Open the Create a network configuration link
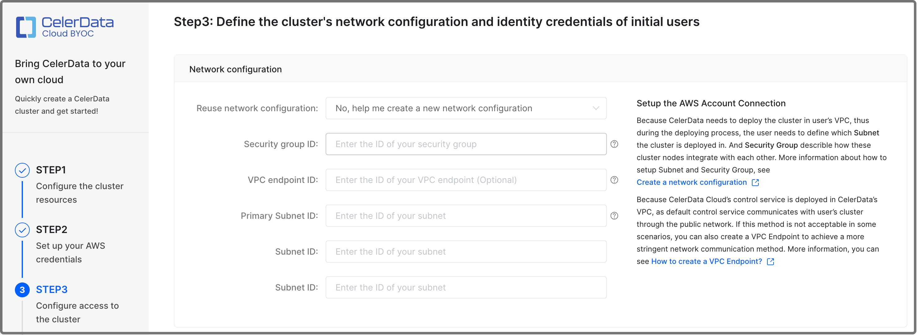Viewport: 917px width, 335px height. [x=691, y=182]
